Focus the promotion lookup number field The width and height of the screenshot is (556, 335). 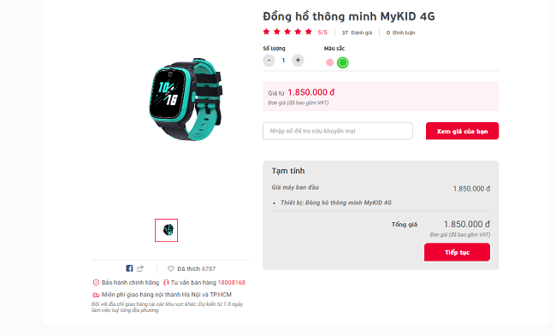[338, 131]
